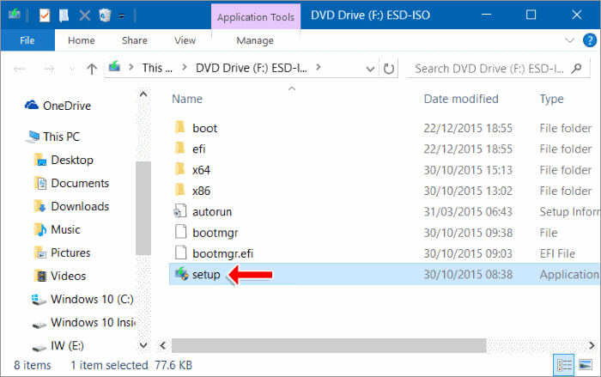
Task: Switch to the Share ribbon tab
Action: click(x=135, y=40)
